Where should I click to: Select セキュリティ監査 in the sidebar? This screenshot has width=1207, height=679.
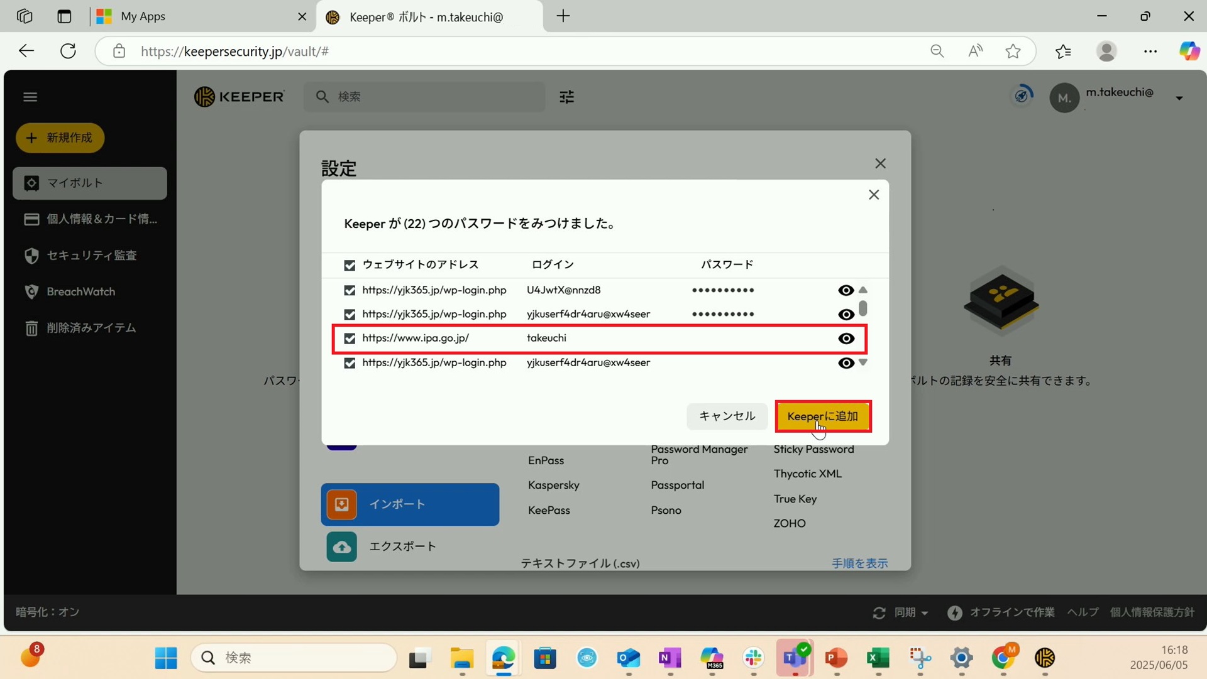[x=91, y=256]
